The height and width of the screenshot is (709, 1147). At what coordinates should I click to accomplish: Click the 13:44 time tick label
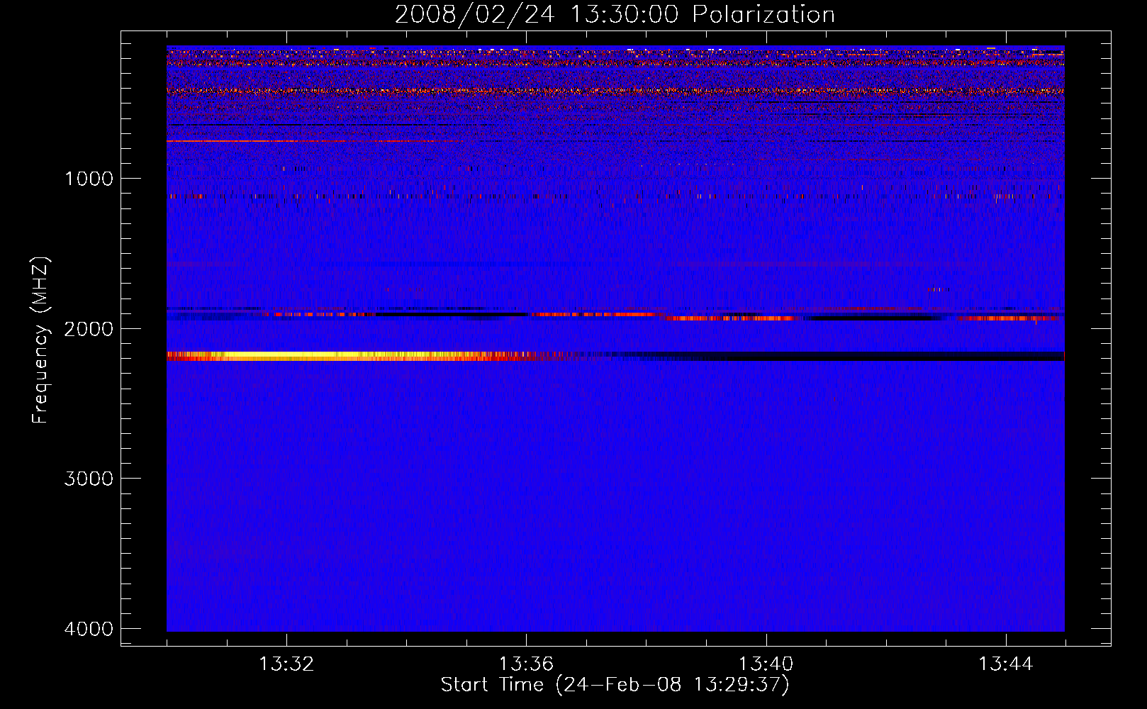click(1006, 664)
